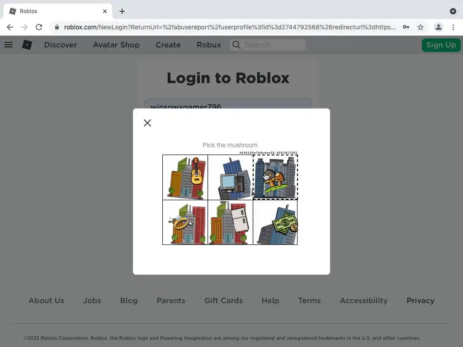Image resolution: width=463 pixels, height=347 pixels.
Task: Reload the Roblox login page
Action: coord(39,27)
